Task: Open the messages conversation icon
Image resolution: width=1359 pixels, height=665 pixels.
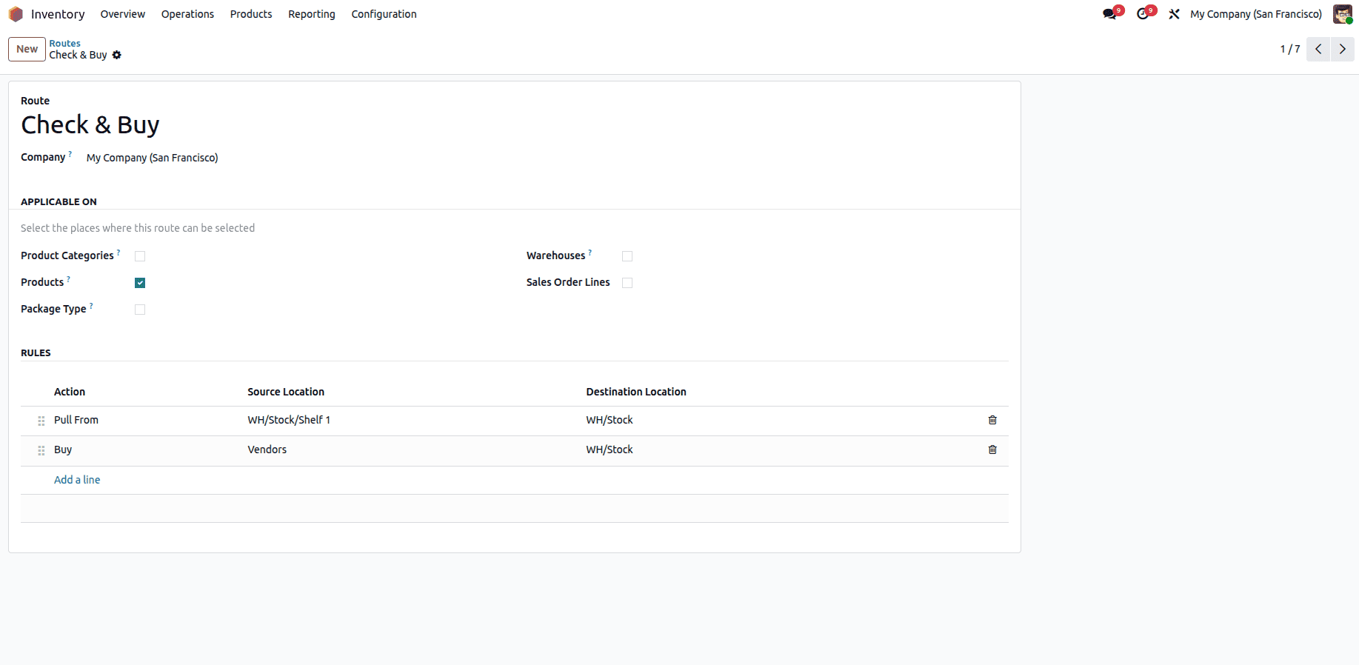Action: [x=1109, y=14]
